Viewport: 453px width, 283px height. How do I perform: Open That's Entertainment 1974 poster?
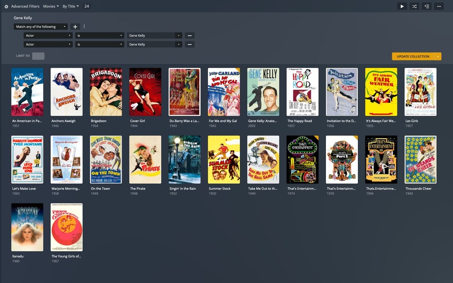[303, 159]
